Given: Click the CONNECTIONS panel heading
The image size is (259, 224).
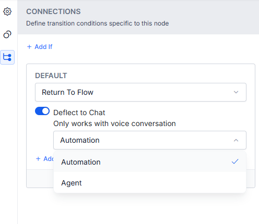Looking at the screenshot, I should click(x=53, y=11).
